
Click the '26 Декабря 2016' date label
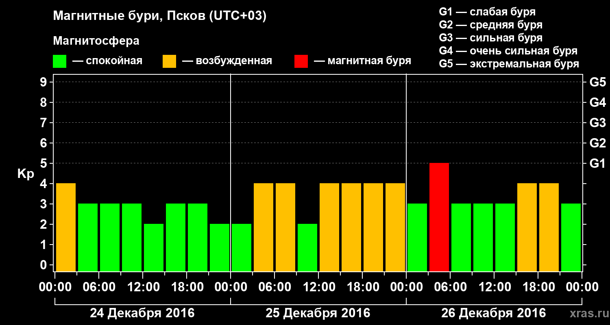click(x=494, y=313)
